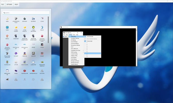Click the emulator list scrollbar

(x=48, y=30)
